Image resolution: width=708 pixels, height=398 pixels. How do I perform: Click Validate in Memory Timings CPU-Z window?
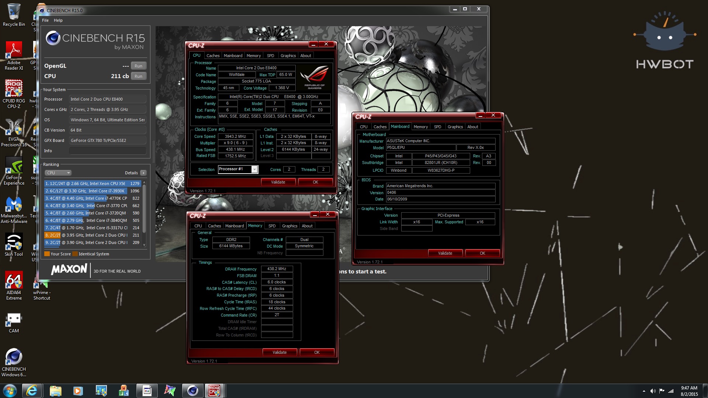280,352
